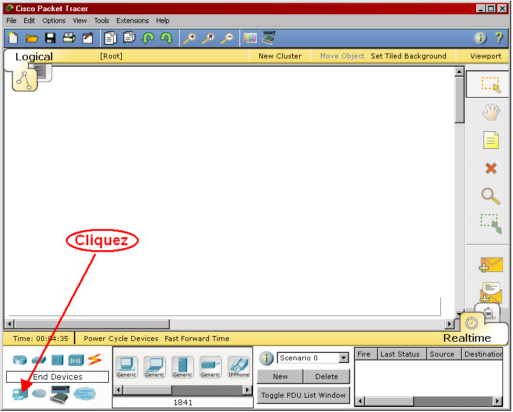Select the Custom Made Devices category
This screenshot has width=513, height=412.
click(x=60, y=395)
